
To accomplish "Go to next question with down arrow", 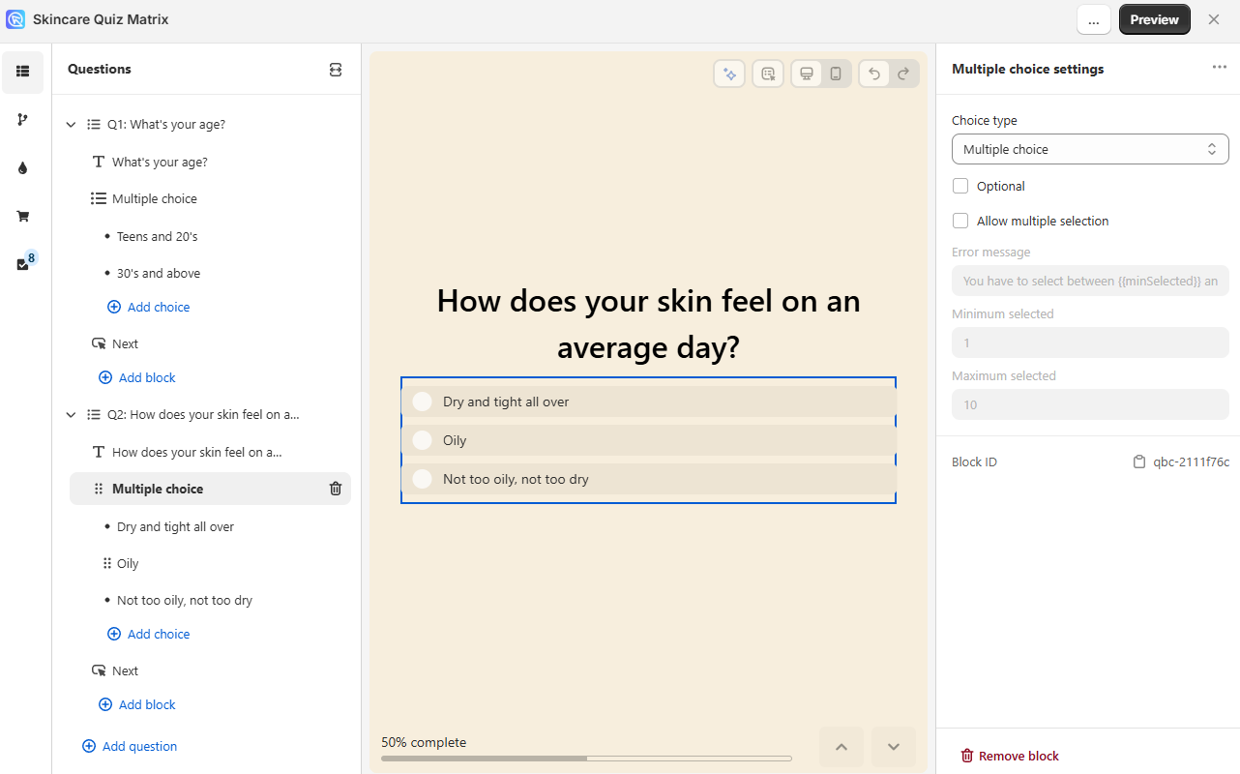I will coord(894,747).
